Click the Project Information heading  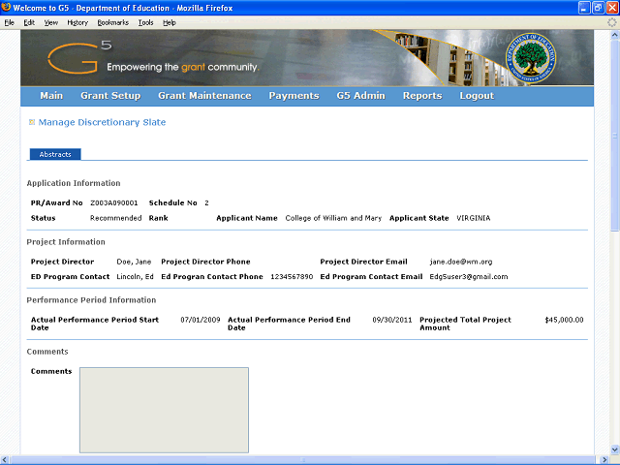[66, 241]
